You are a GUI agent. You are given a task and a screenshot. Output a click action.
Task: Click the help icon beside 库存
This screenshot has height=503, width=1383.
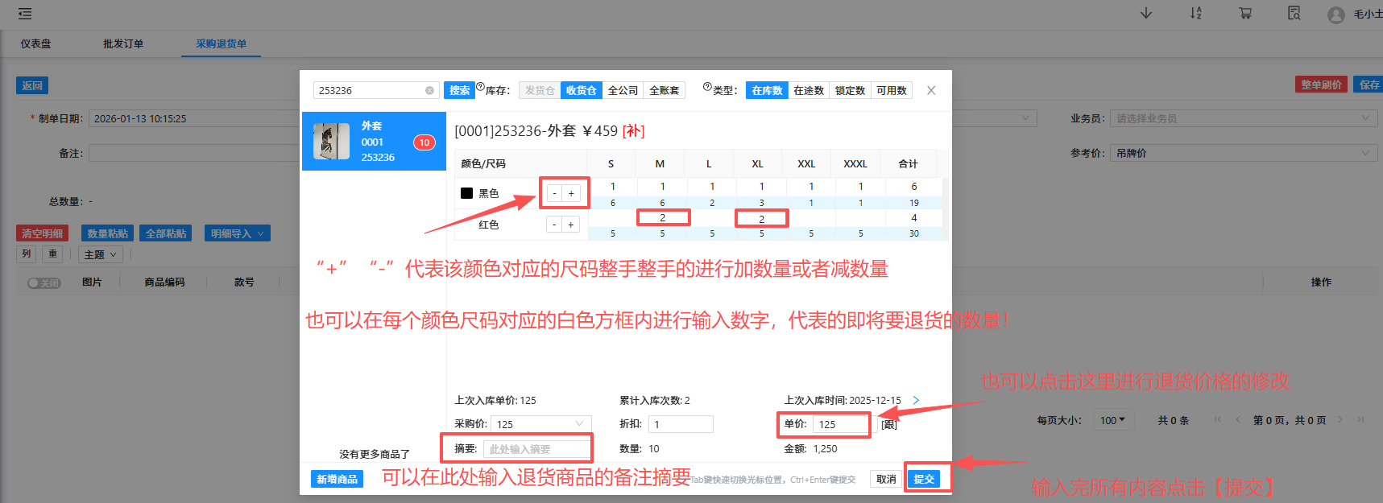pyautogui.click(x=480, y=87)
